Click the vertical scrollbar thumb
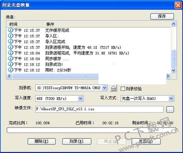 tap(173, 58)
